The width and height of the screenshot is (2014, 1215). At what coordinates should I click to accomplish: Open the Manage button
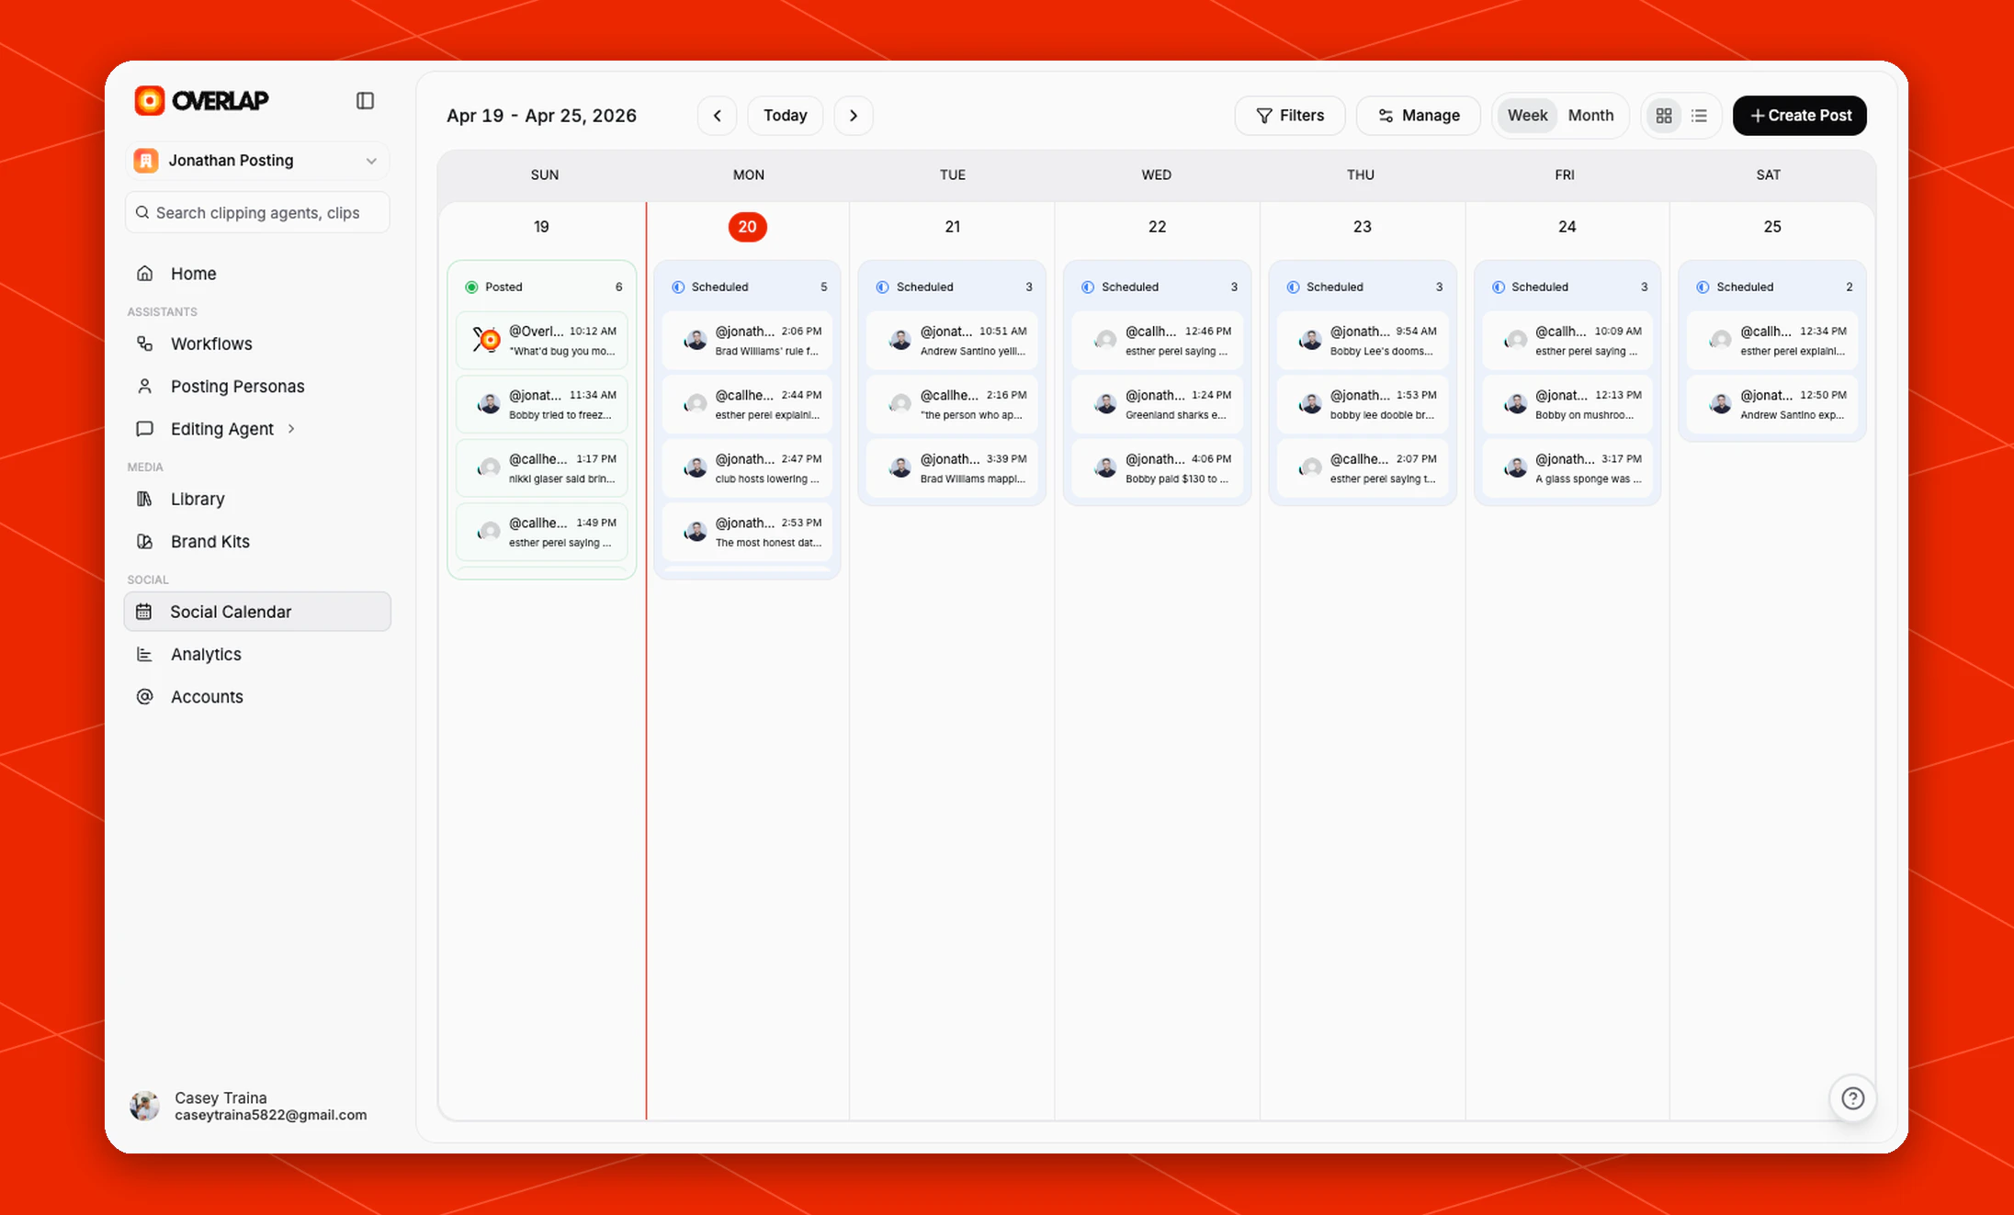[1419, 116]
